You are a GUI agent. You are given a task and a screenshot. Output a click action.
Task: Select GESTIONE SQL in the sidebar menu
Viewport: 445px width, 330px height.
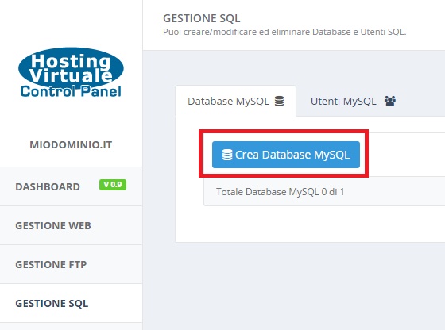[71, 303]
